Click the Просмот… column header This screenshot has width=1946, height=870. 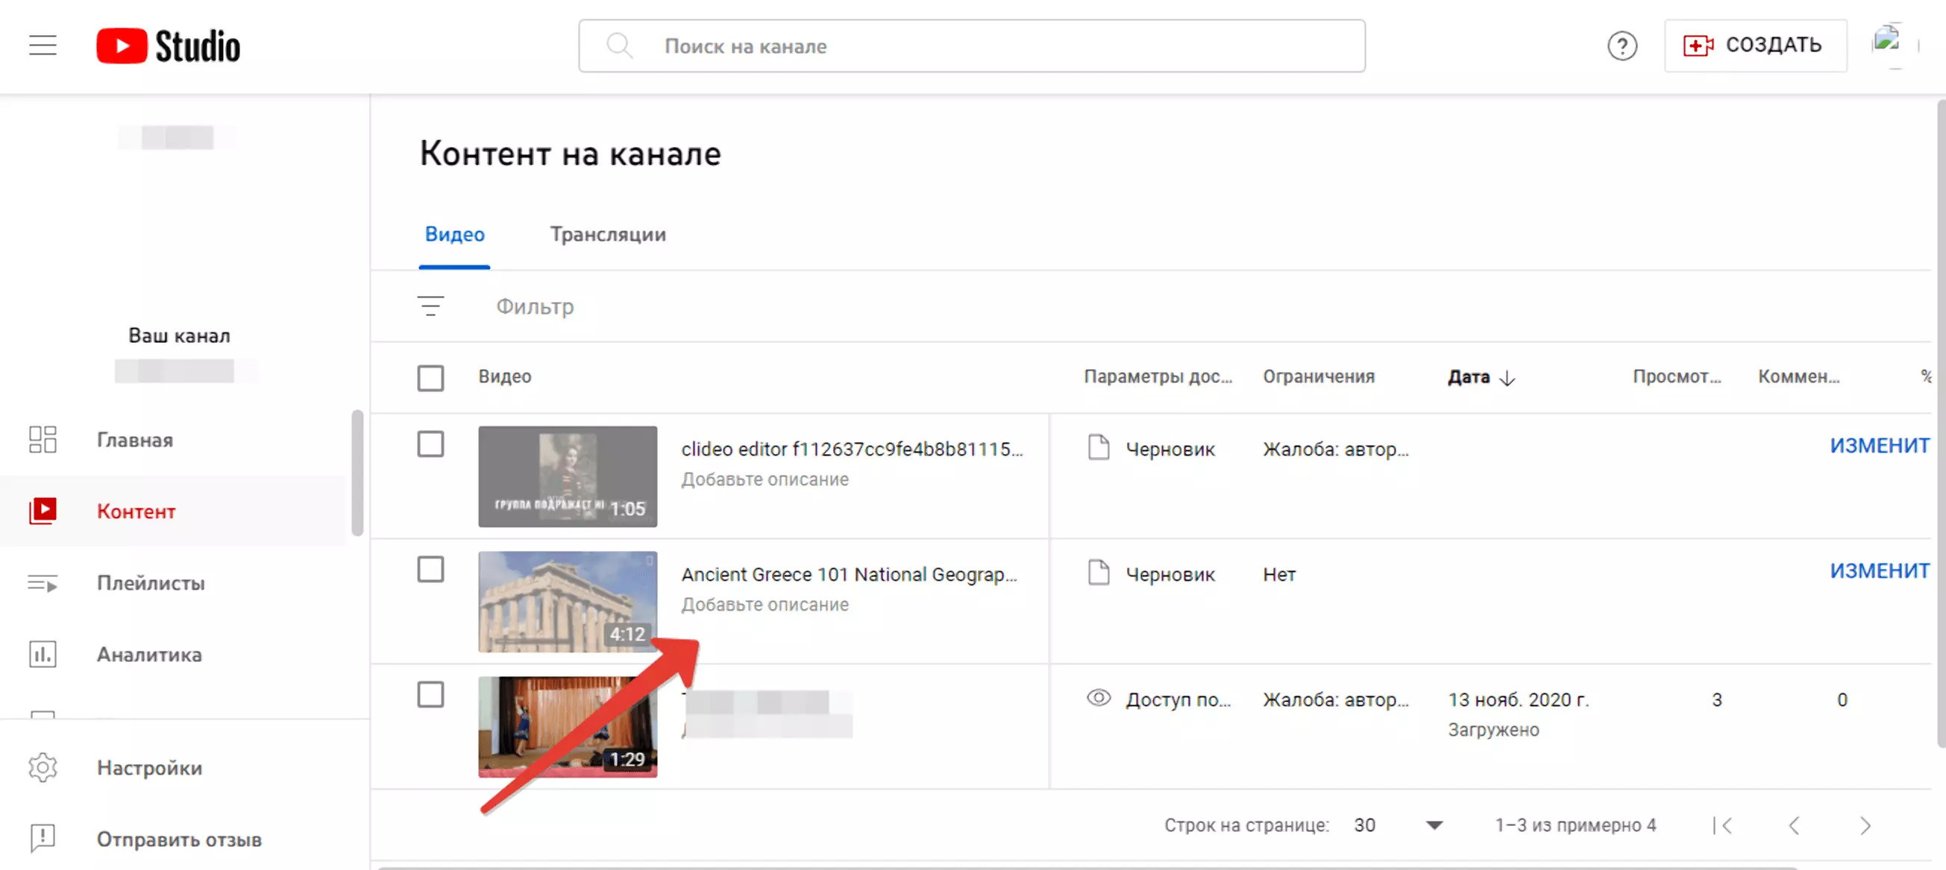coord(1676,376)
